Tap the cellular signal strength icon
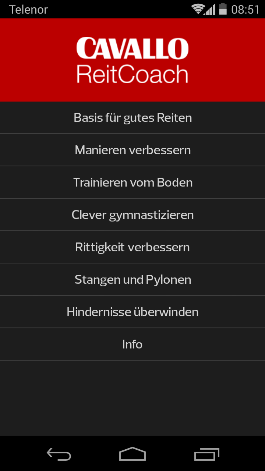Viewport: 265px width, 471px height. [210, 9]
